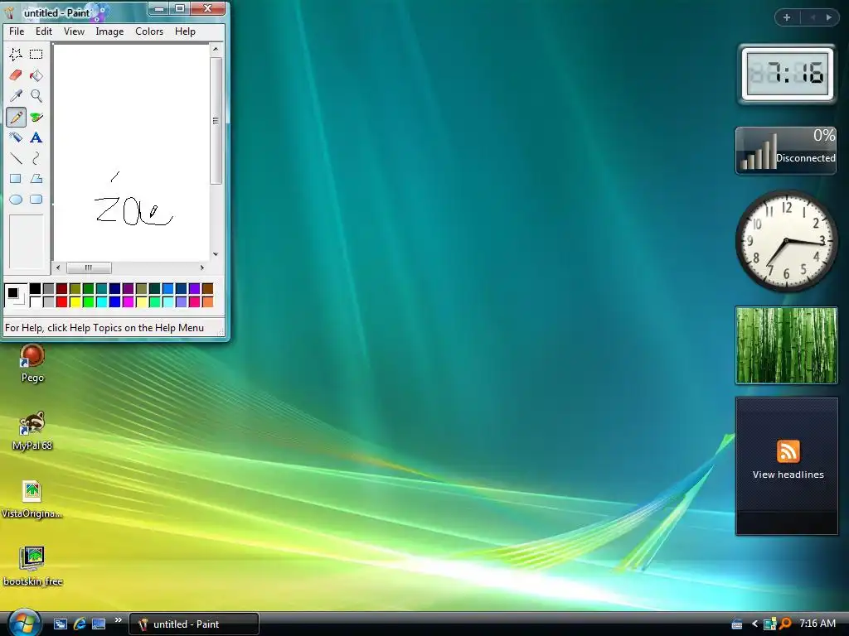Select the VistaOrigina... desktop file
The width and height of the screenshot is (849, 636).
32,499
